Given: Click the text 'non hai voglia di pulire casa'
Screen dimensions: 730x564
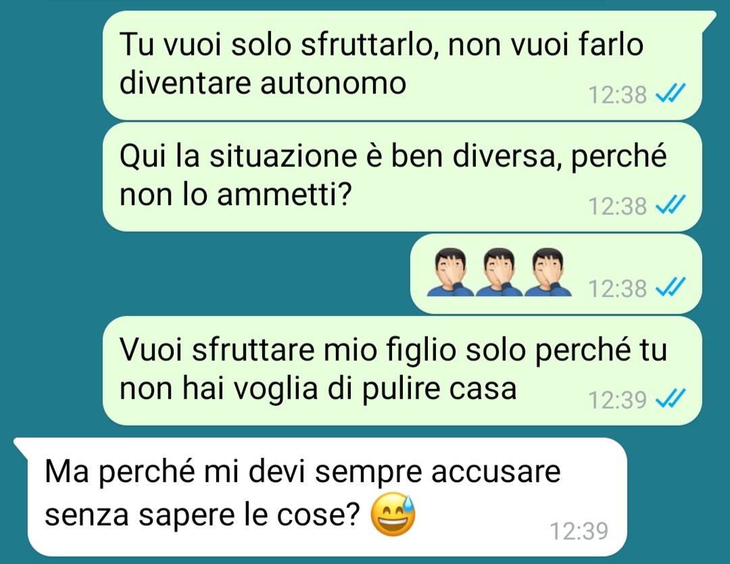Looking at the screenshot, I should click(x=318, y=388).
